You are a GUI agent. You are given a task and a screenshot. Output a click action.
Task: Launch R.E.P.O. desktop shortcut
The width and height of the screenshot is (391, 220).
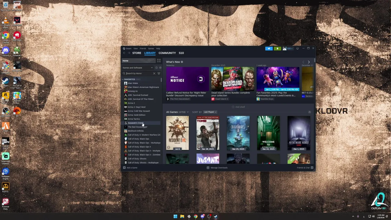[5, 188]
